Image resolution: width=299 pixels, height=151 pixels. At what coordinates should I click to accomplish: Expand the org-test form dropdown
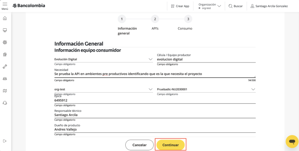[150, 89]
